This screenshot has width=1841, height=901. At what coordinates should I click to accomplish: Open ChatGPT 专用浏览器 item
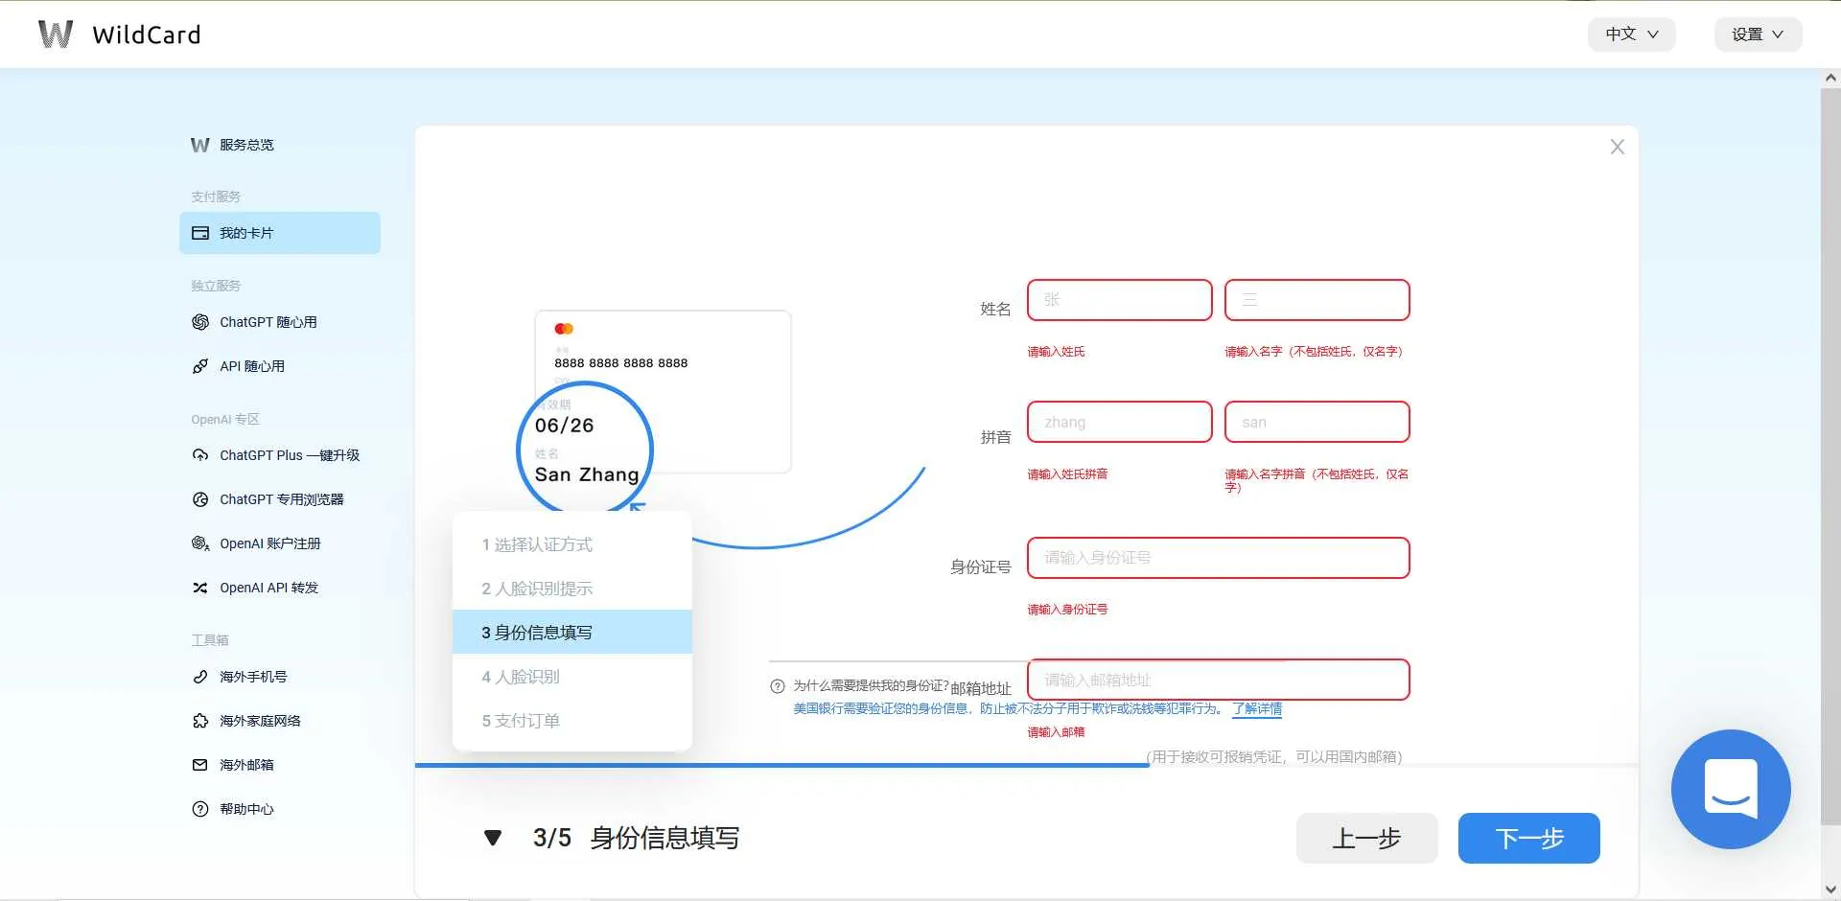click(x=282, y=499)
